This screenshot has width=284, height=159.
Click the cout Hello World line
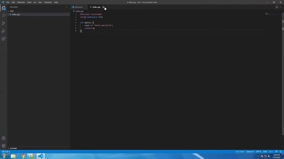99,26
